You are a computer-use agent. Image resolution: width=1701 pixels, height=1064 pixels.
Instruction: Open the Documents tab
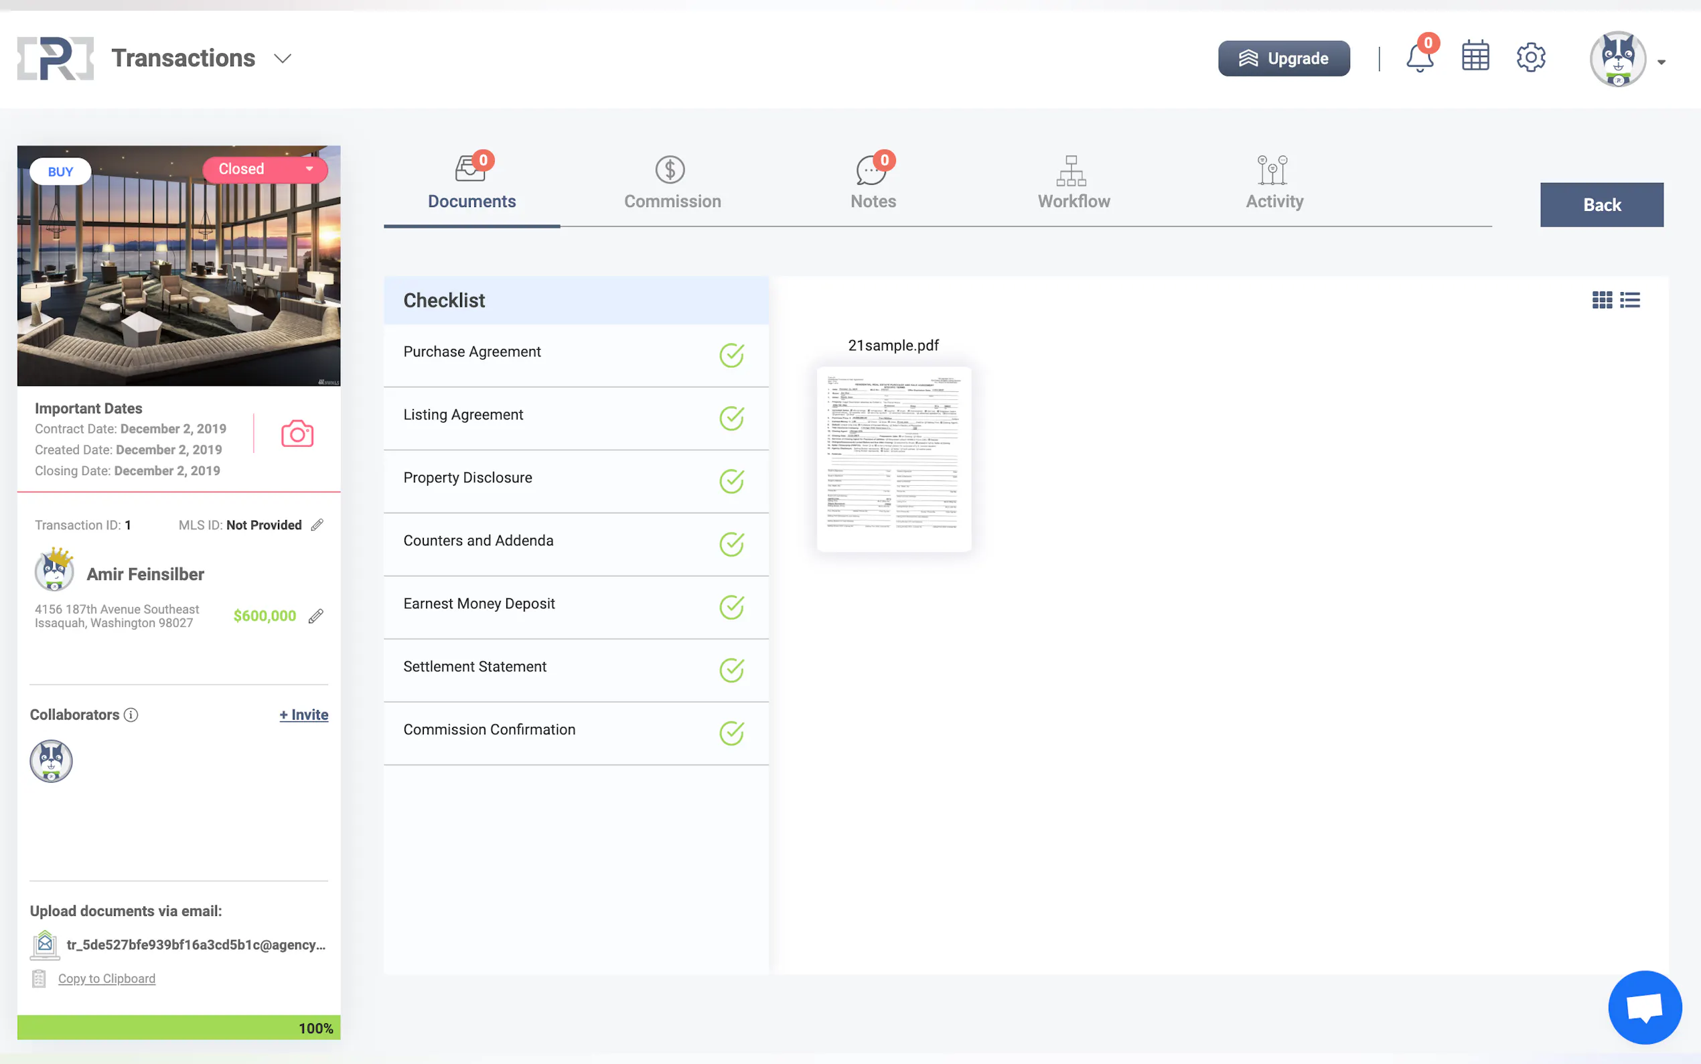[472, 184]
